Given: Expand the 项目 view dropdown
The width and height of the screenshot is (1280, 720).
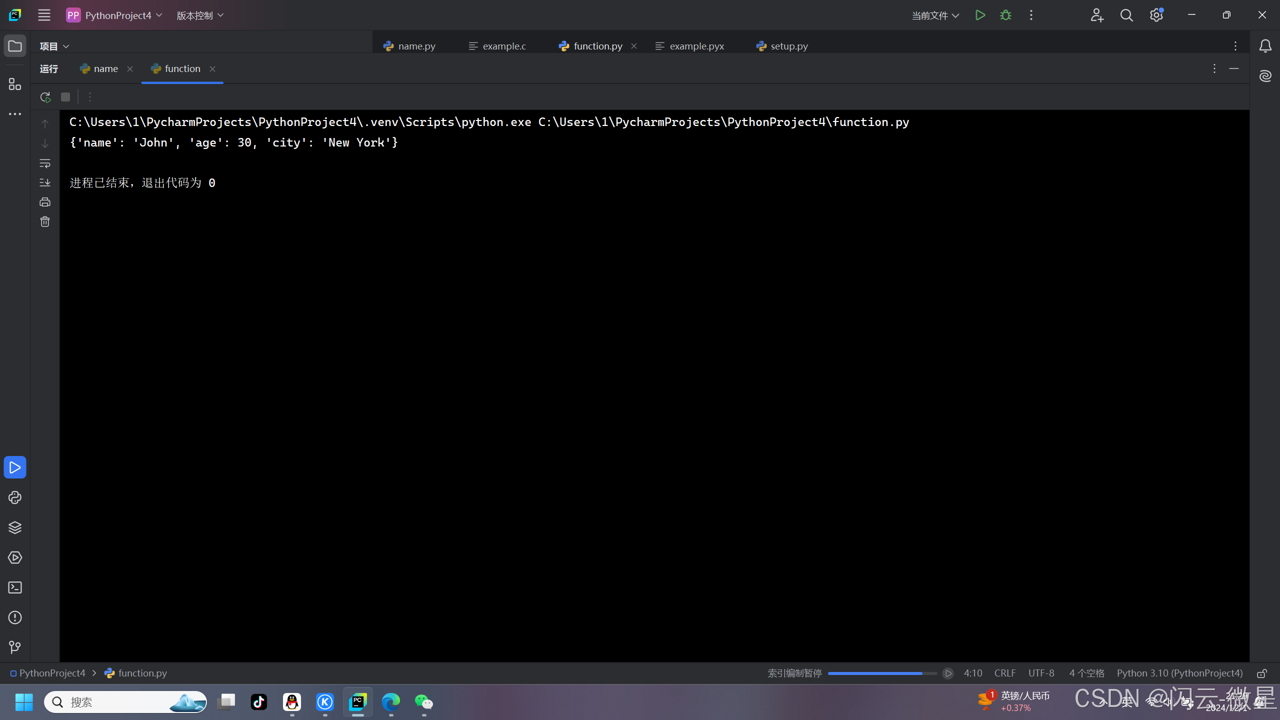Looking at the screenshot, I should click(x=54, y=46).
